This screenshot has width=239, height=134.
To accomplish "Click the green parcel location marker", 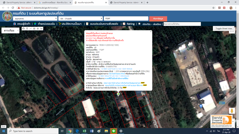I will pos(119,94).
